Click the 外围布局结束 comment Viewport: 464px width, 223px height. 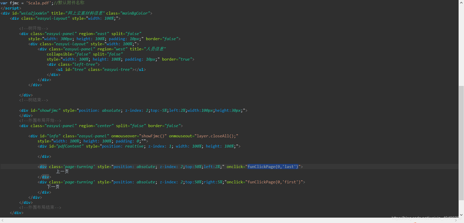(40, 207)
